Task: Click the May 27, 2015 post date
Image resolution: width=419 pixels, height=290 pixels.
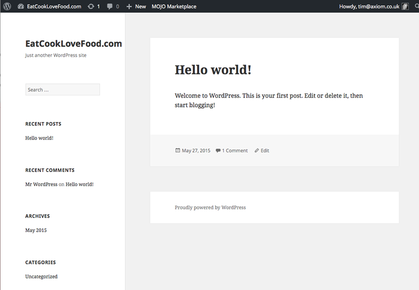Action: (x=196, y=151)
